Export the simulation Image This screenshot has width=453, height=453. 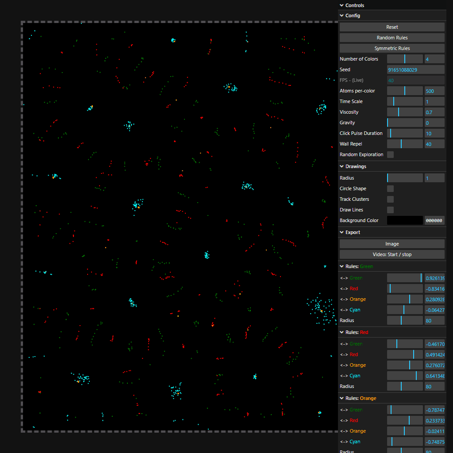392,244
